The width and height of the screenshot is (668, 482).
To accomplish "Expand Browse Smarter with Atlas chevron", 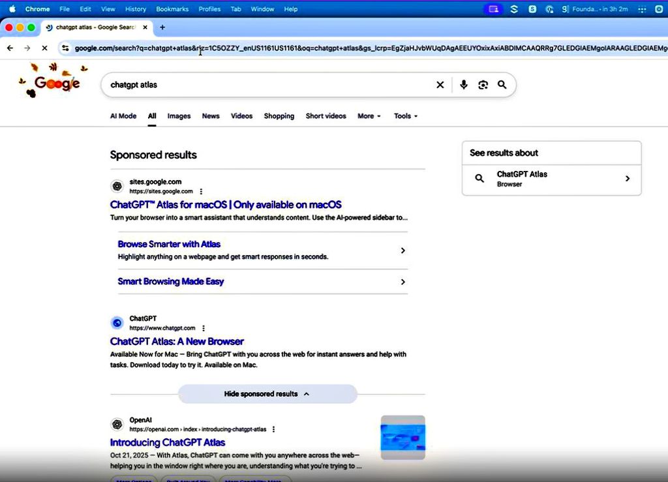I will [x=402, y=250].
